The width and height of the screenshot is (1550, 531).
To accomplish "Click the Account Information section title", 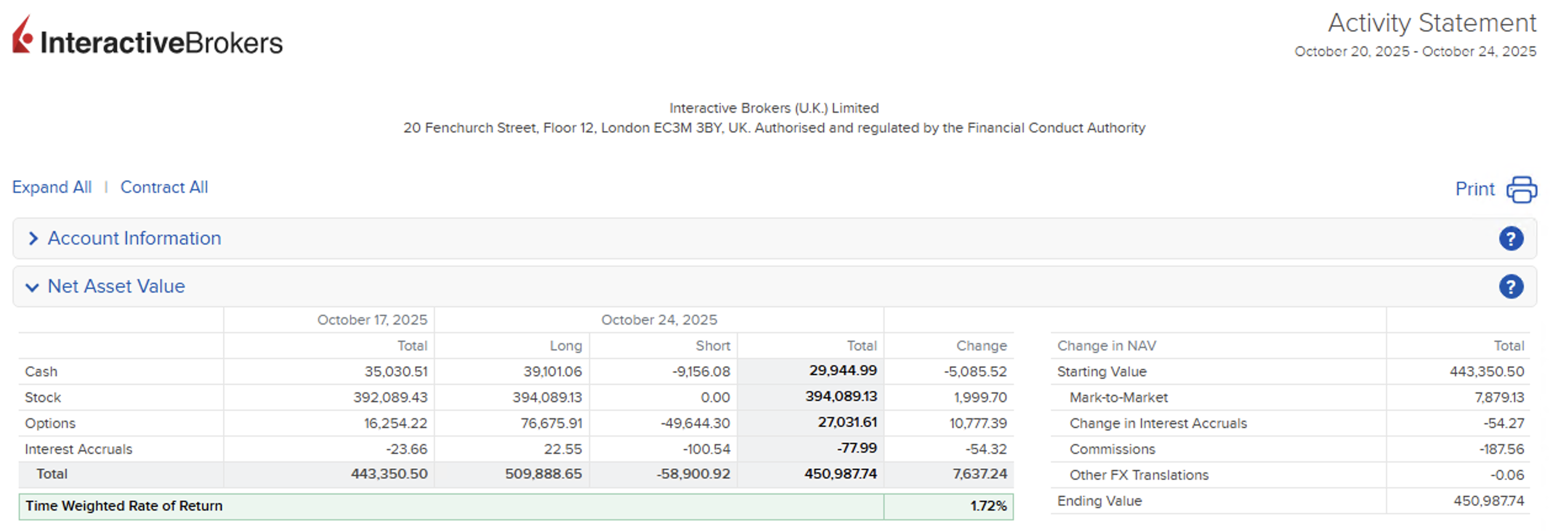I will 134,238.
